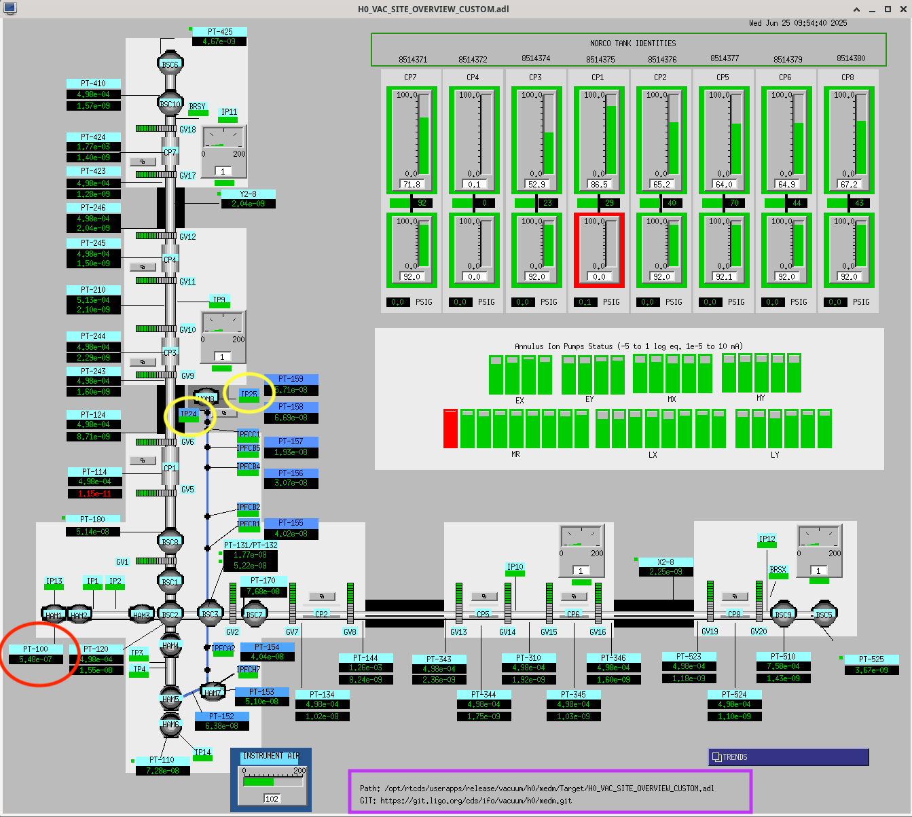Open the TRENDS related display button
The image size is (912, 817).
pyautogui.click(x=788, y=757)
